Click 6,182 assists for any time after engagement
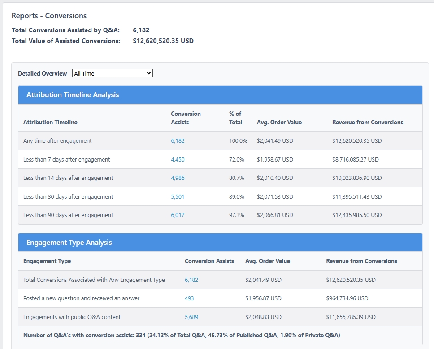The width and height of the screenshot is (434, 349). [x=178, y=141]
